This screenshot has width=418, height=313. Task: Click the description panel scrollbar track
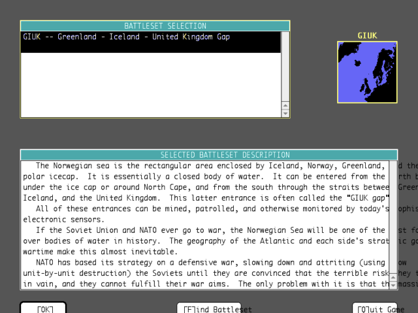393,217
